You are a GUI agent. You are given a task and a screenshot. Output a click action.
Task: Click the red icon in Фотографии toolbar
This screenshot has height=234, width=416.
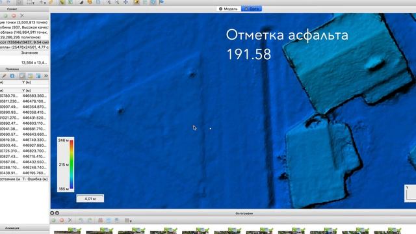(x=100, y=220)
